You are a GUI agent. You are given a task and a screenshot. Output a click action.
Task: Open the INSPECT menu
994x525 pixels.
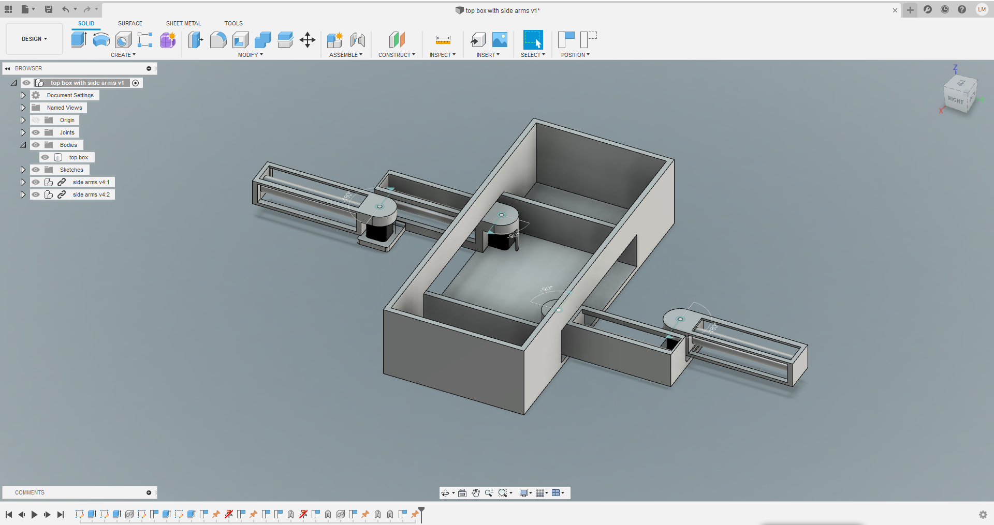tap(443, 55)
